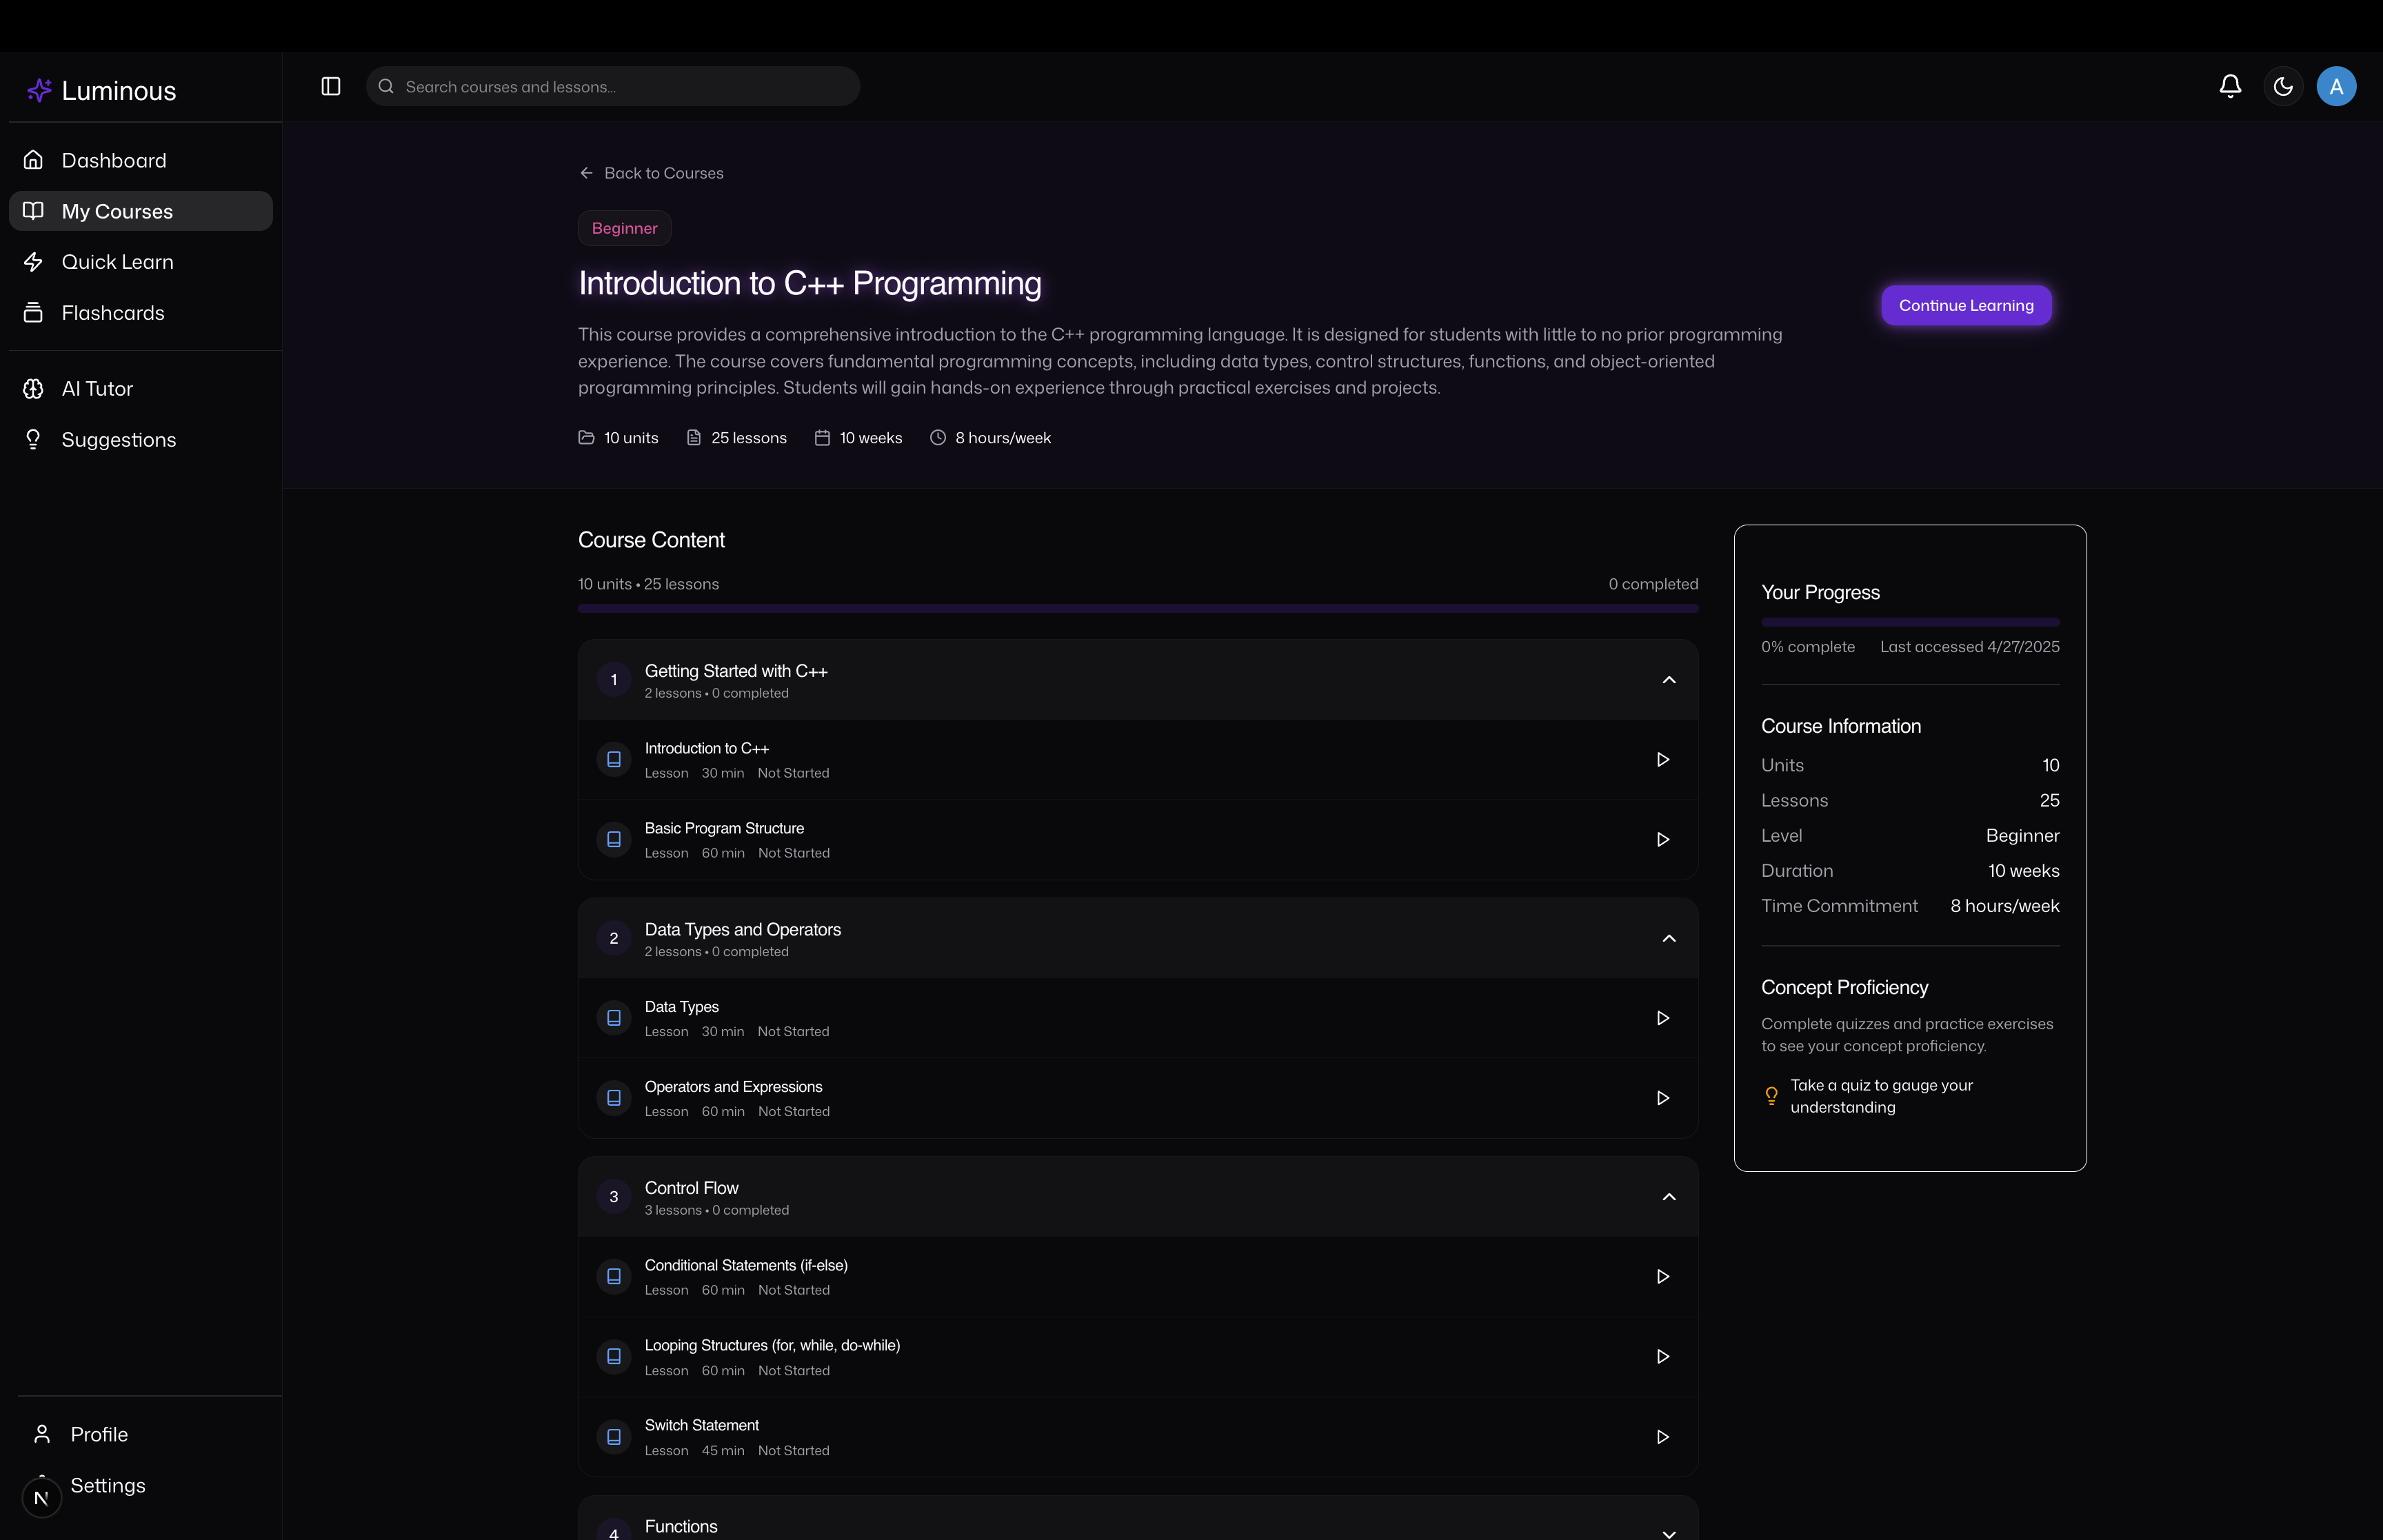Go to Flashcards in sidebar
This screenshot has height=1540, width=2383.
tap(112, 313)
